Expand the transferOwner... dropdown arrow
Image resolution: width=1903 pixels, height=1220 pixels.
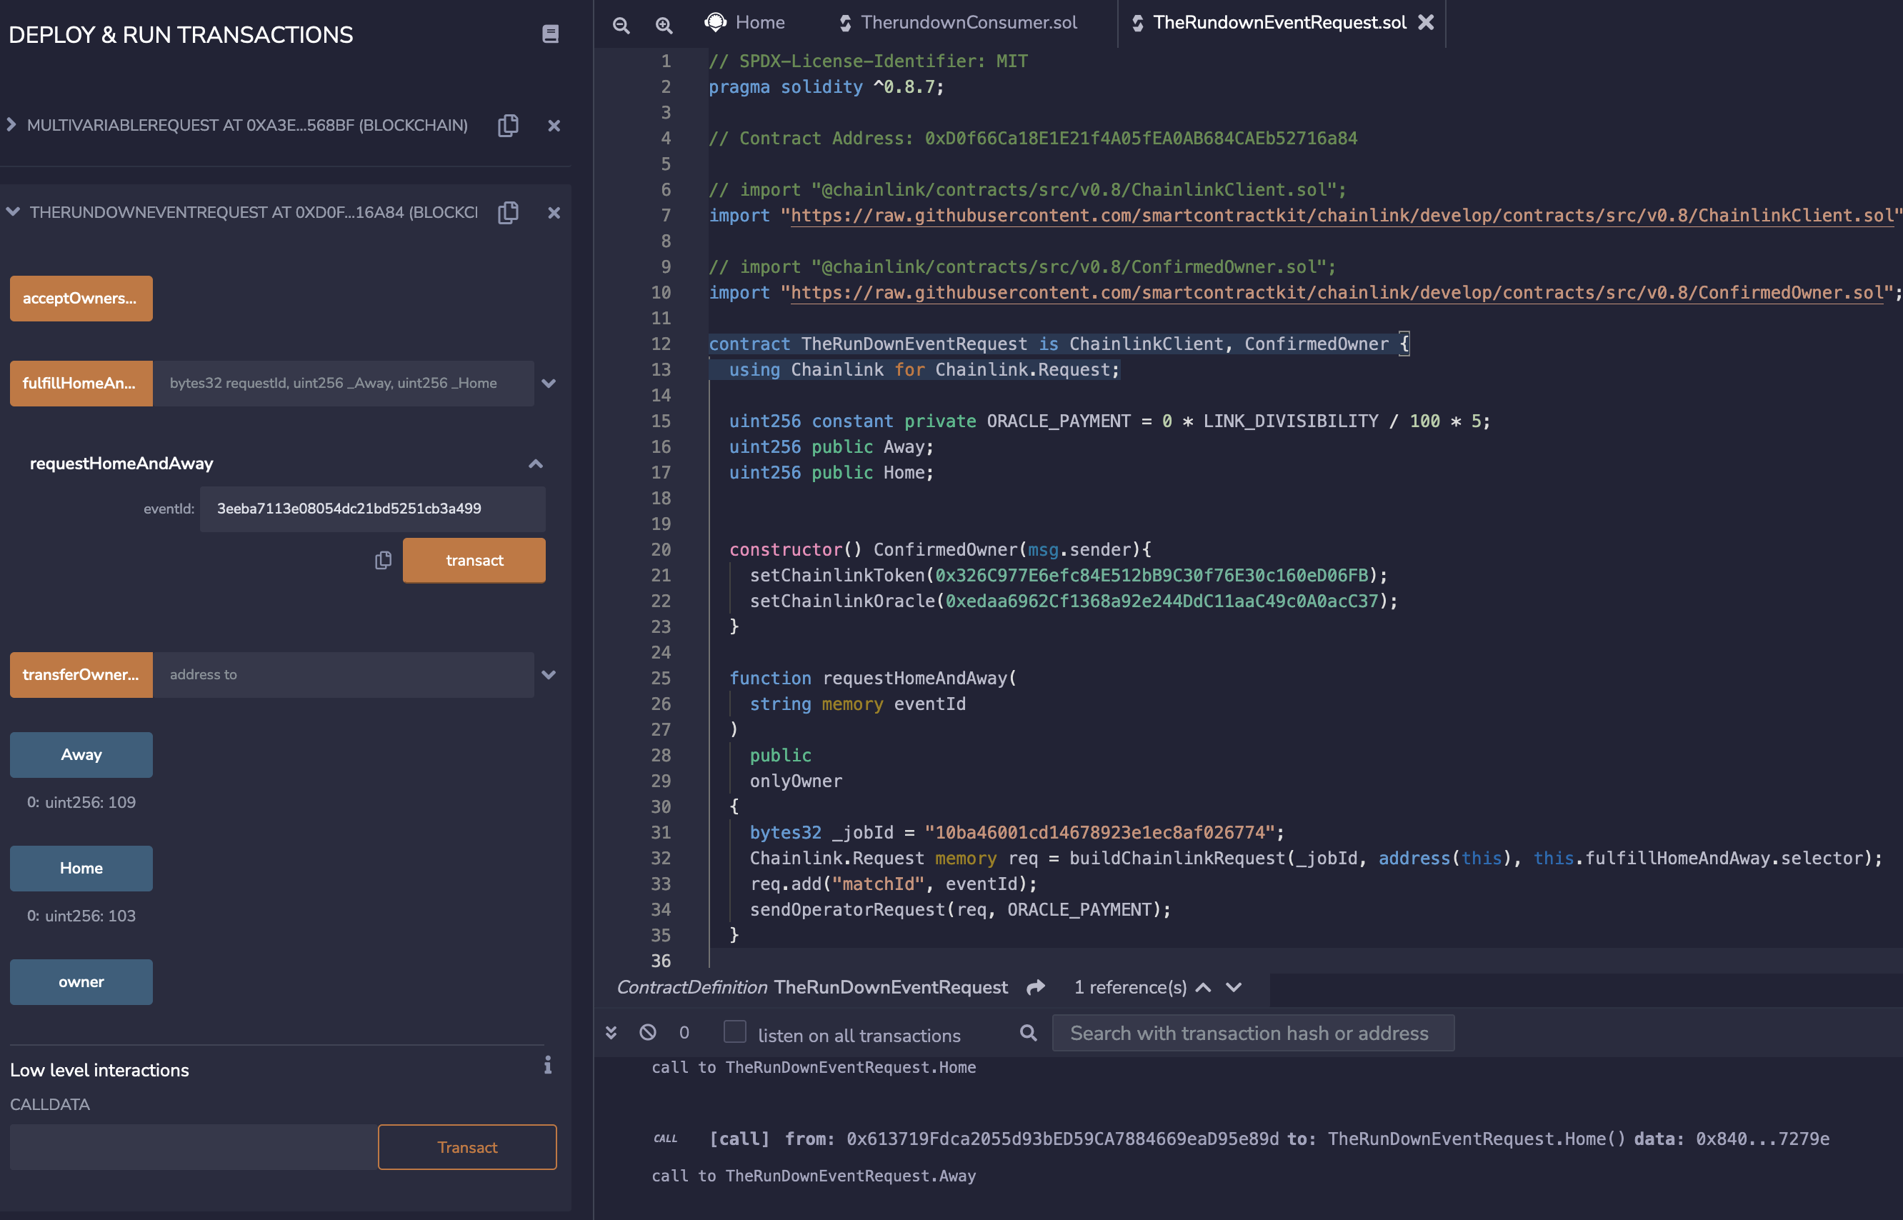click(551, 675)
